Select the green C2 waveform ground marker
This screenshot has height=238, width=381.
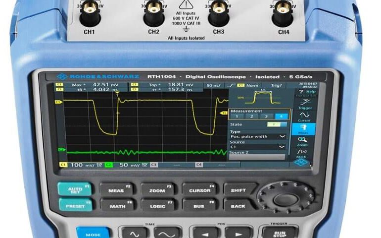tap(61, 150)
